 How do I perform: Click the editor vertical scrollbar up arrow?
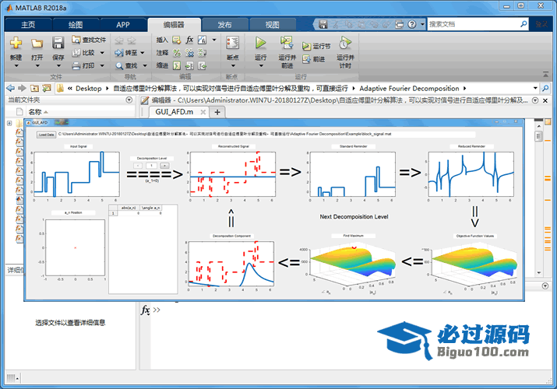[539, 126]
